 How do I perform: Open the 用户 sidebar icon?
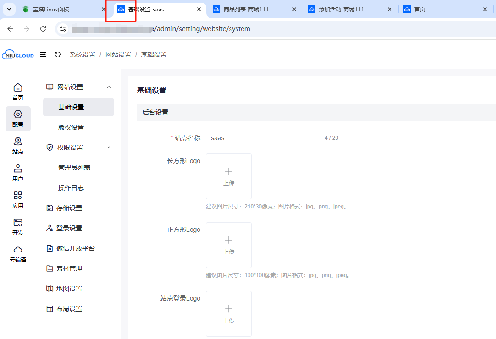pyautogui.click(x=18, y=173)
